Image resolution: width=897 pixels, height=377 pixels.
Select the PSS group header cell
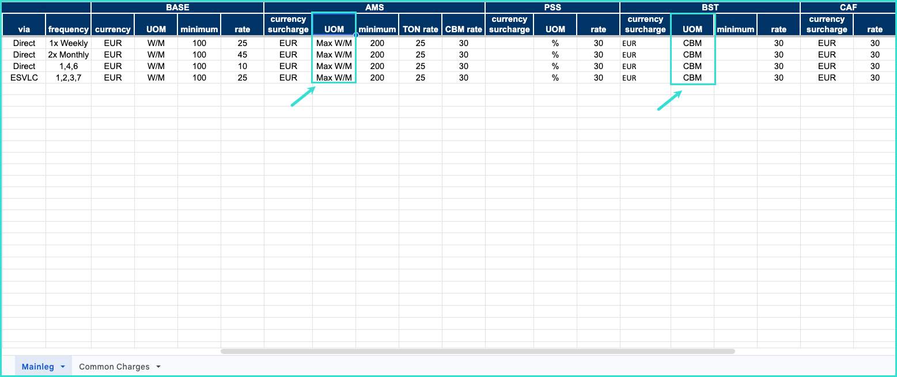click(x=552, y=7)
